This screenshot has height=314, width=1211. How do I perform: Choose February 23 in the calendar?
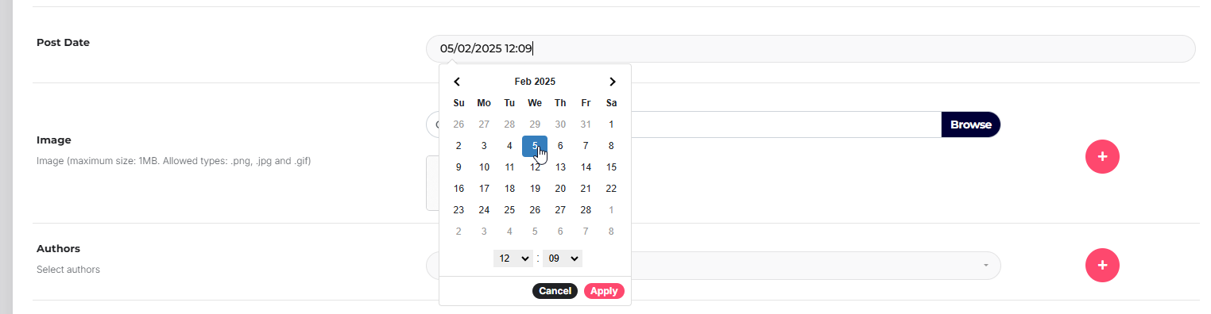458,210
